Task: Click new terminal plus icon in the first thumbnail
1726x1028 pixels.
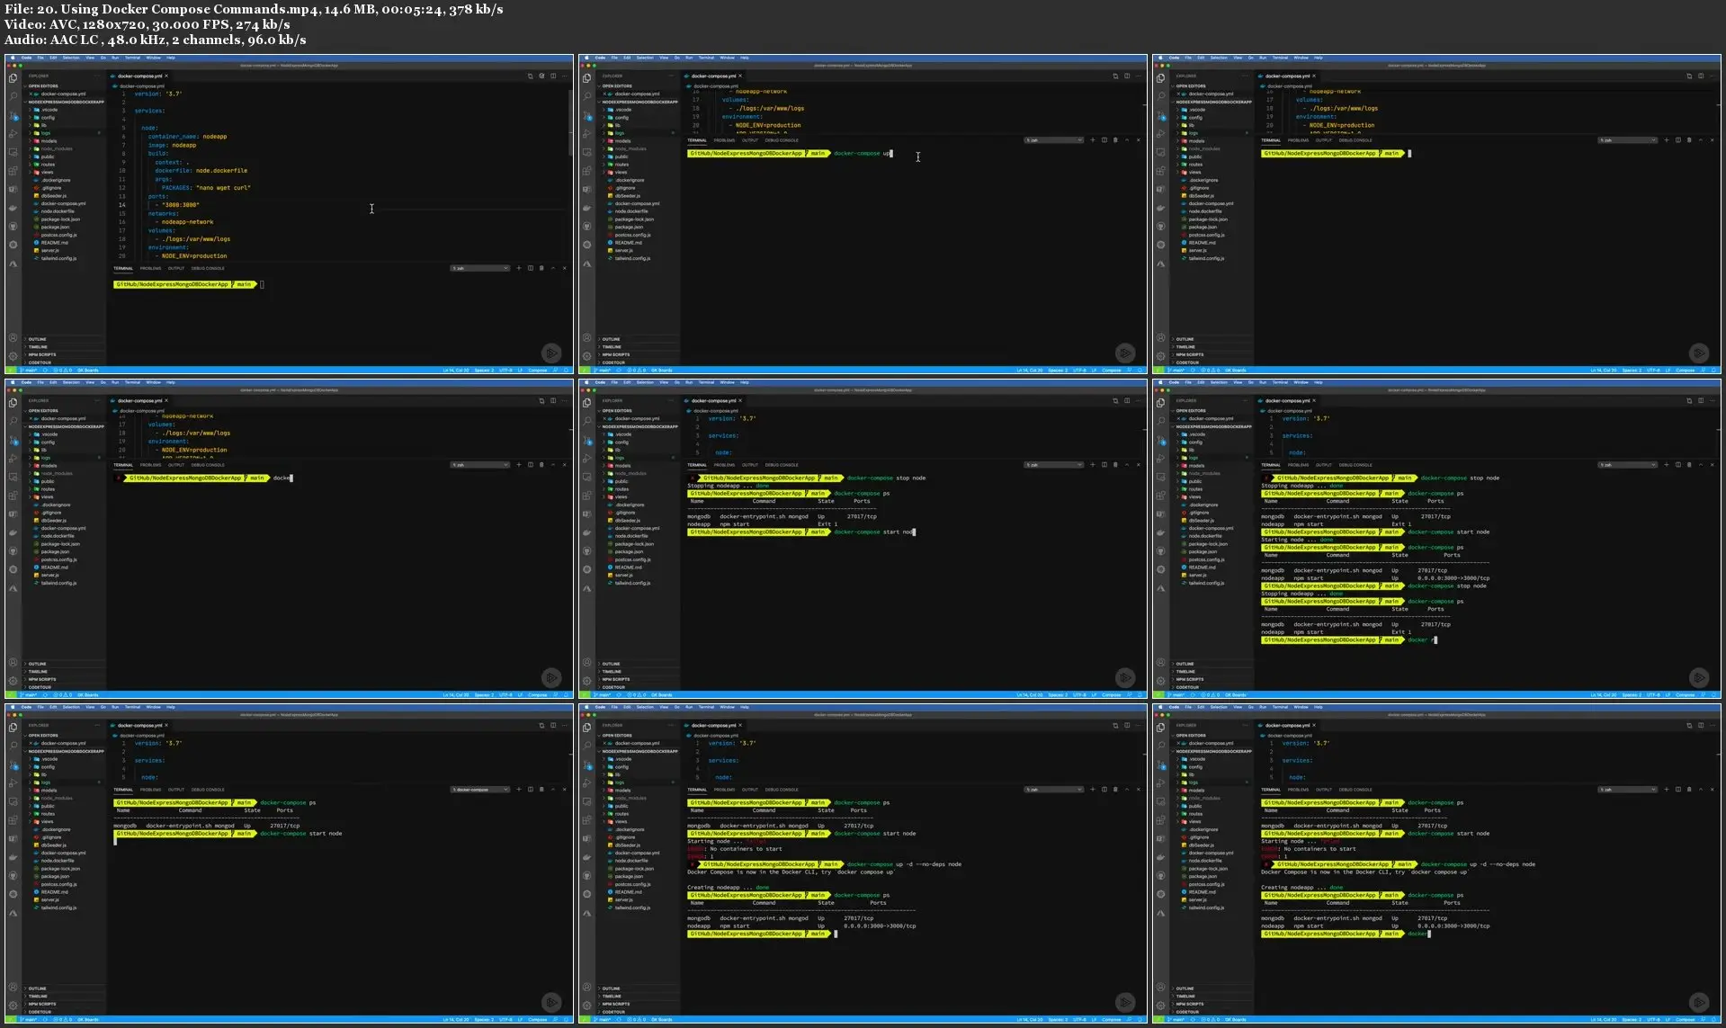Action: coord(518,268)
